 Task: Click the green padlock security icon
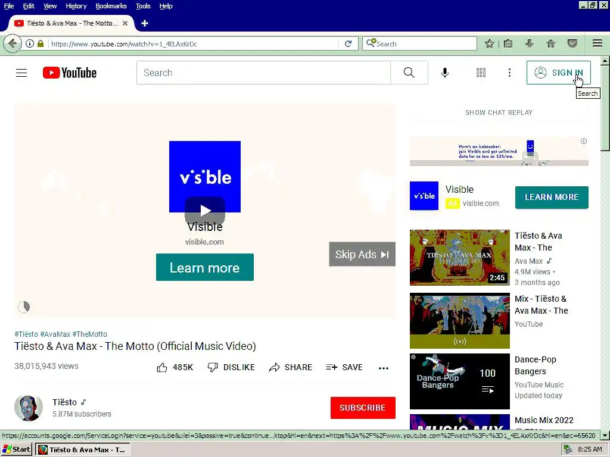coord(41,43)
